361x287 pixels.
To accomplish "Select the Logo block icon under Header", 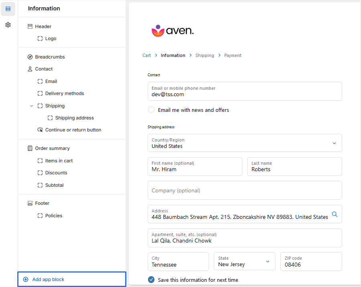I will 40,38.
